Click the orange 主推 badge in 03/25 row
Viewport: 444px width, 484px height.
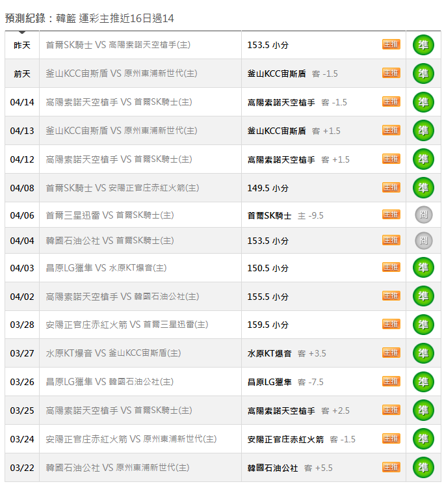tap(391, 410)
